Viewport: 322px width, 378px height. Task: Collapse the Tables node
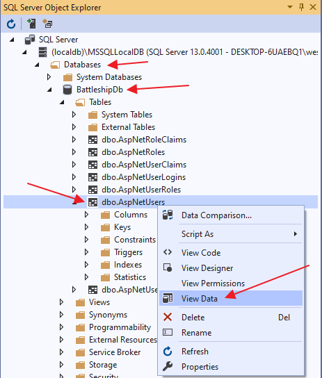(x=62, y=102)
